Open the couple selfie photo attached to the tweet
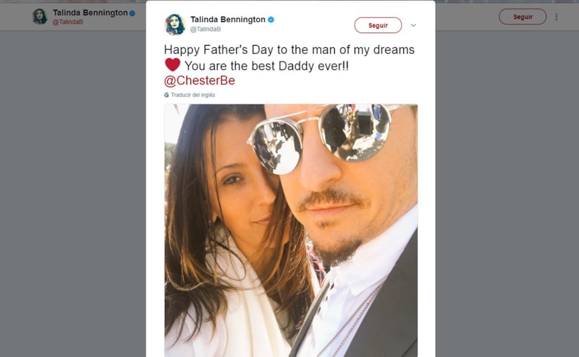 point(291,230)
